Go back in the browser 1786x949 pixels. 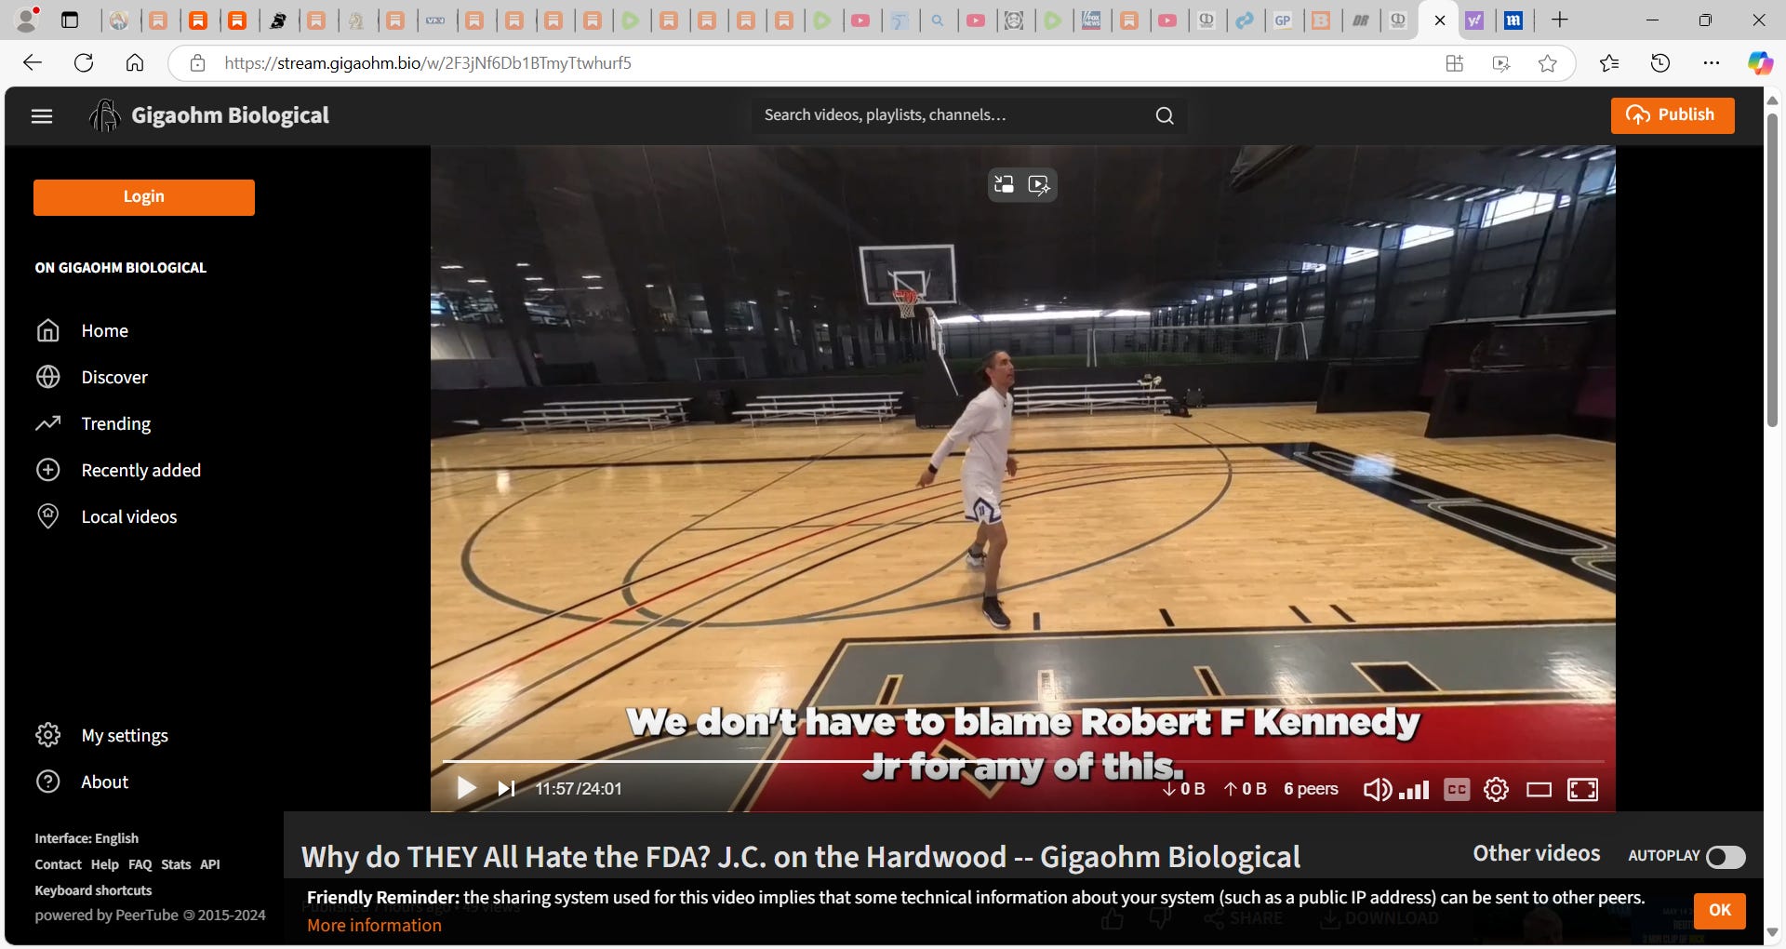tap(33, 63)
